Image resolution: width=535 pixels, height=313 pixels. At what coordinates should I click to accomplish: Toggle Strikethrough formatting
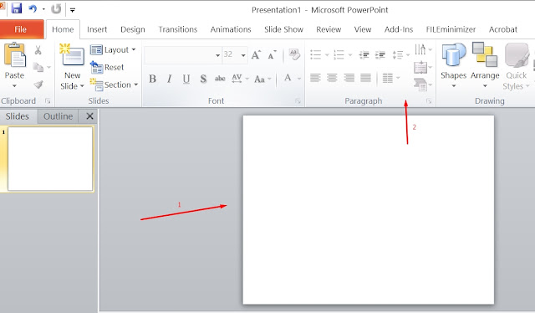pos(220,79)
